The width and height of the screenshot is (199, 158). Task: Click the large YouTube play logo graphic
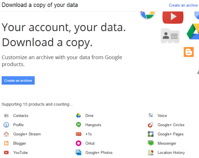pos(173,17)
